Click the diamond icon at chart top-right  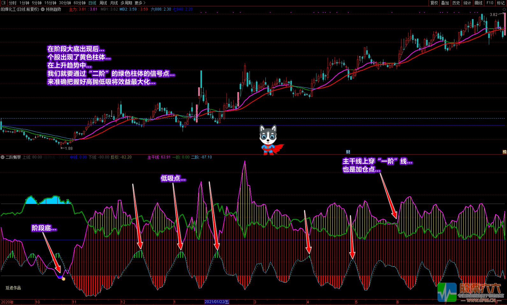point(504,10)
